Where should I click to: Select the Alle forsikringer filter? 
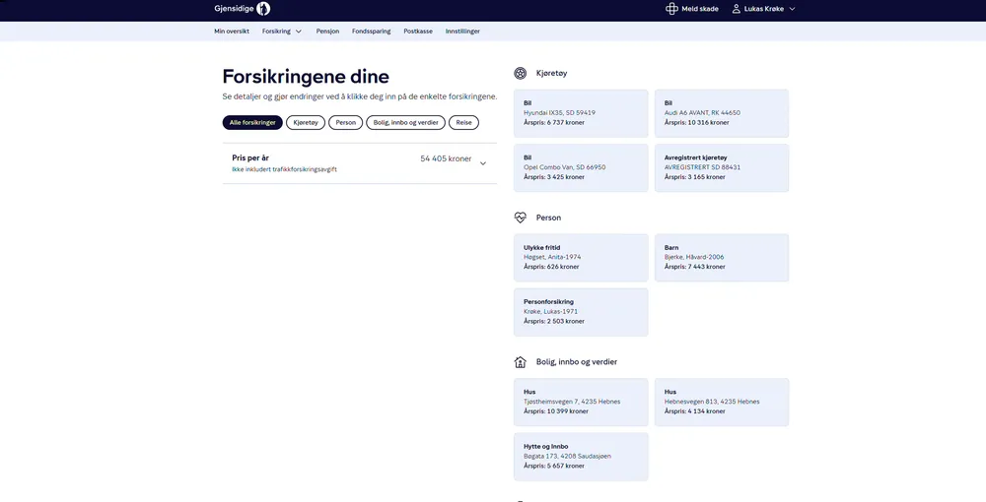[x=252, y=123]
